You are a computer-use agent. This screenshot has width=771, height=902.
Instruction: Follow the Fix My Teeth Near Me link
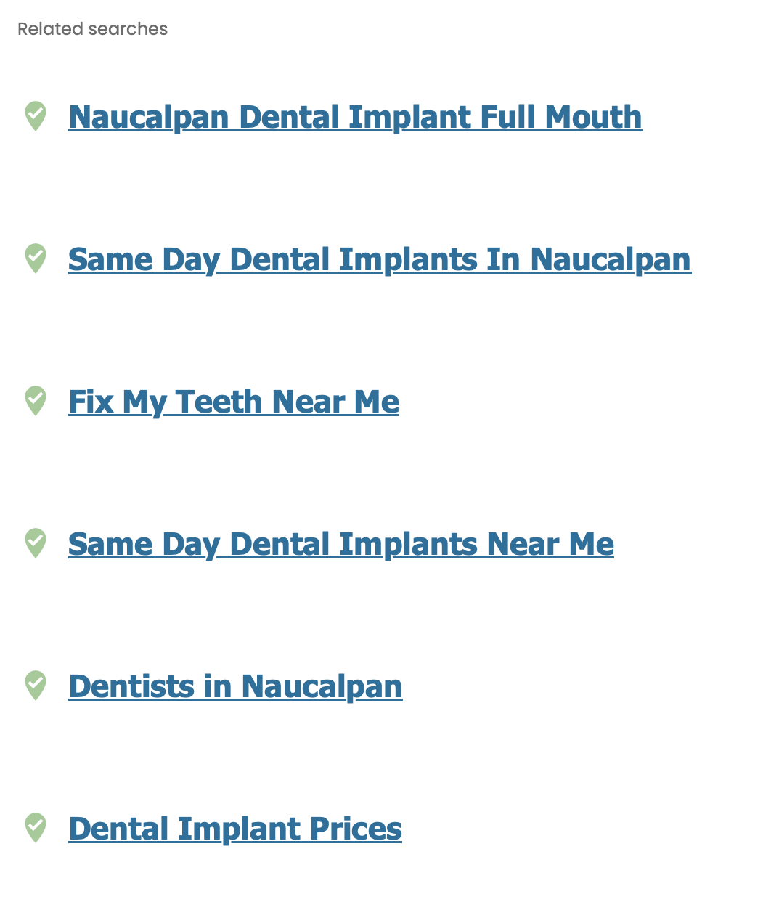233,402
